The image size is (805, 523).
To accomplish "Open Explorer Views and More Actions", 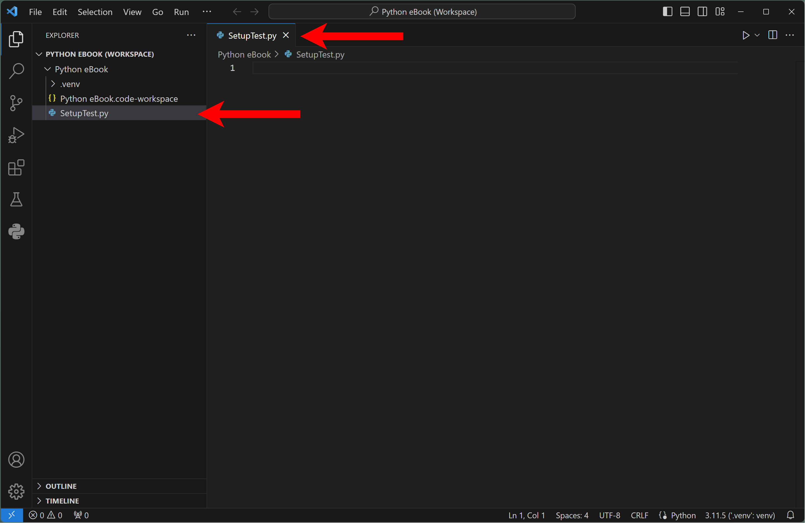I will (x=191, y=35).
